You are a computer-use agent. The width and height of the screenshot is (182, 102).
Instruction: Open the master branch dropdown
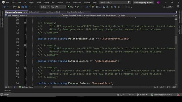coord(142,95)
